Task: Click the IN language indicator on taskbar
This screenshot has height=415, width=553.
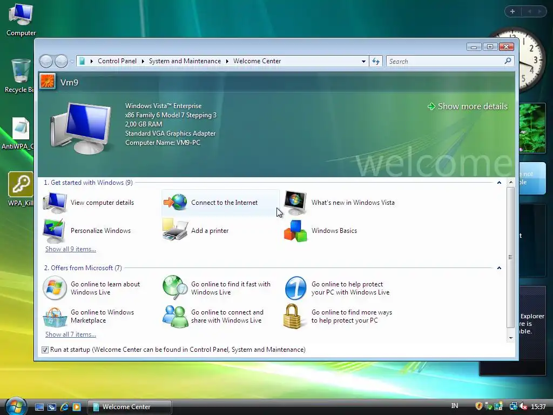Action: (455, 406)
